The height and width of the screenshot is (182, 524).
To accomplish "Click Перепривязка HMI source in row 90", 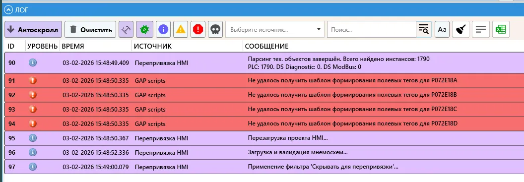I will (x=162, y=63).
